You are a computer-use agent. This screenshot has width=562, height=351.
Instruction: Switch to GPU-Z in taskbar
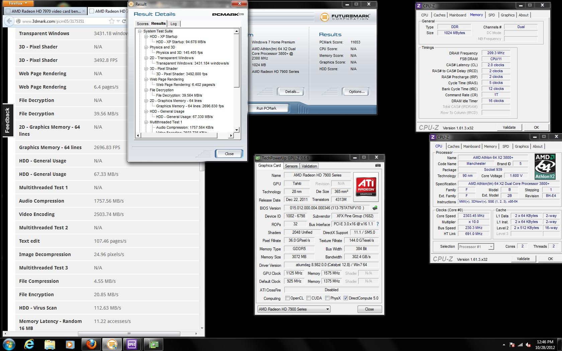pyautogui.click(x=153, y=344)
